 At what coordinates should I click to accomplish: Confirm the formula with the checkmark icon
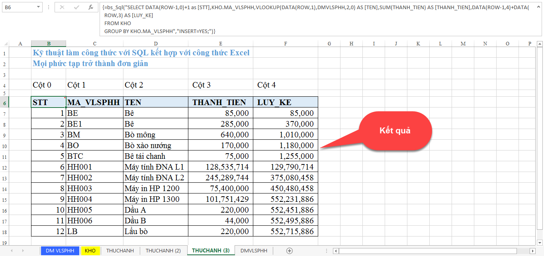pyautogui.click(x=76, y=7)
